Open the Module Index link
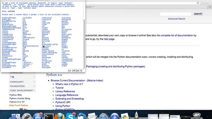The image size is (212, 119). 95,80
